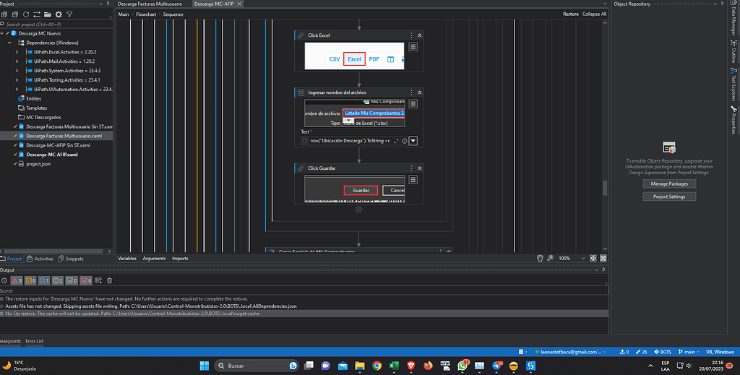The width and height of the screenshot is (740, 375).
Task: Open Project Settings gear icon
Action: [59, 14]
